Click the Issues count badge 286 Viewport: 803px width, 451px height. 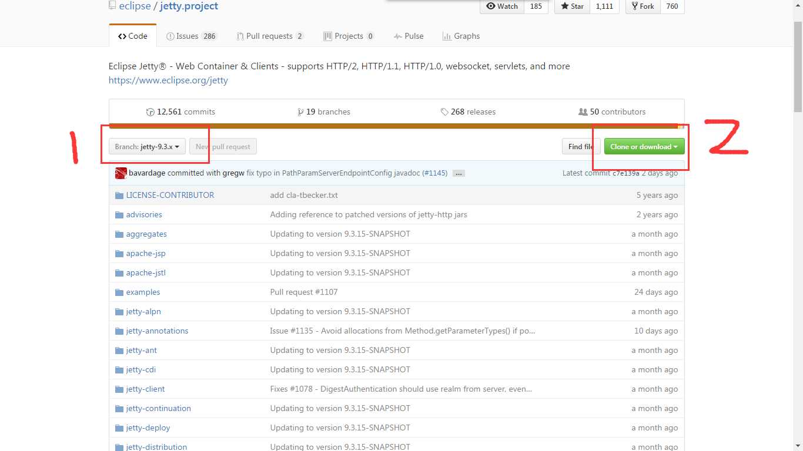pyautogui.click(x=209, y=36)
